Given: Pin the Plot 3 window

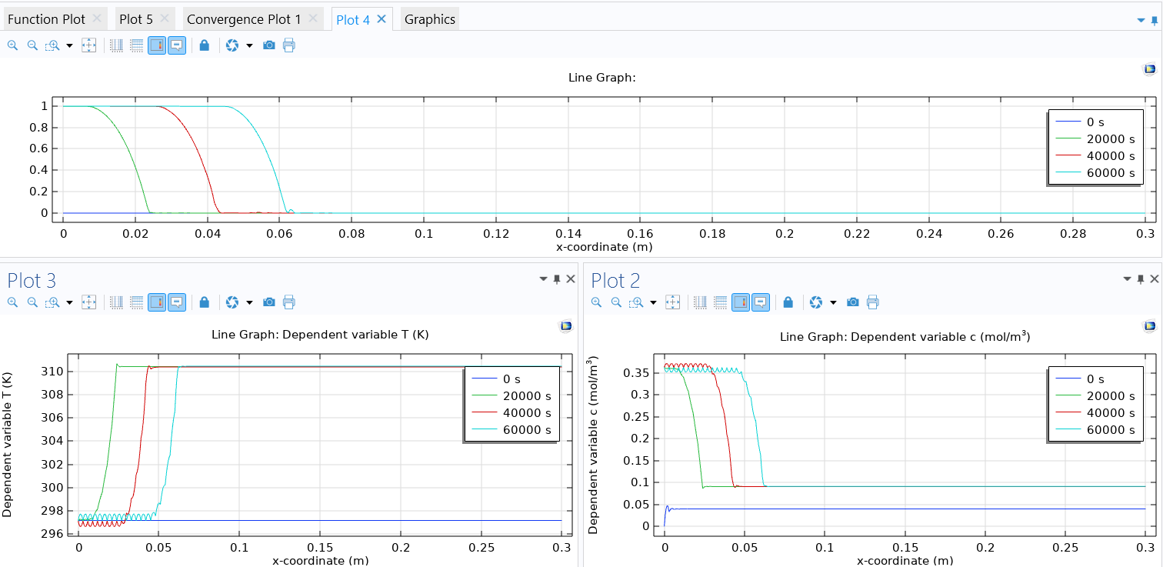Looking at the screenshot, I should pos(557,279).
